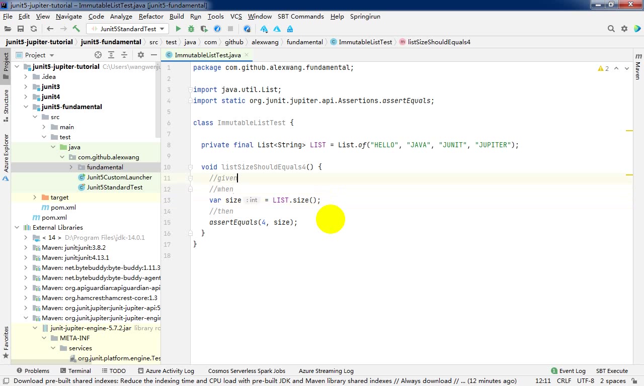Click the yellow warnings indicator showing 2
Image resolution: width=644 pixels, height=386 pixels.
tap(603, 68)
